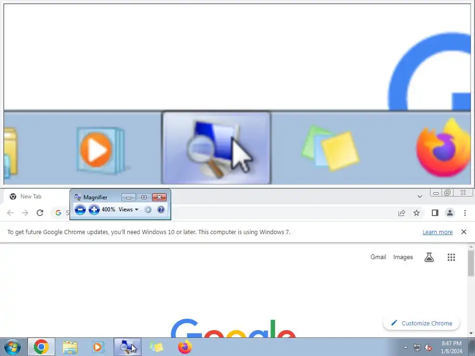
Task: Open Sticky Notes from taskbar
Action: coord(156,347)
